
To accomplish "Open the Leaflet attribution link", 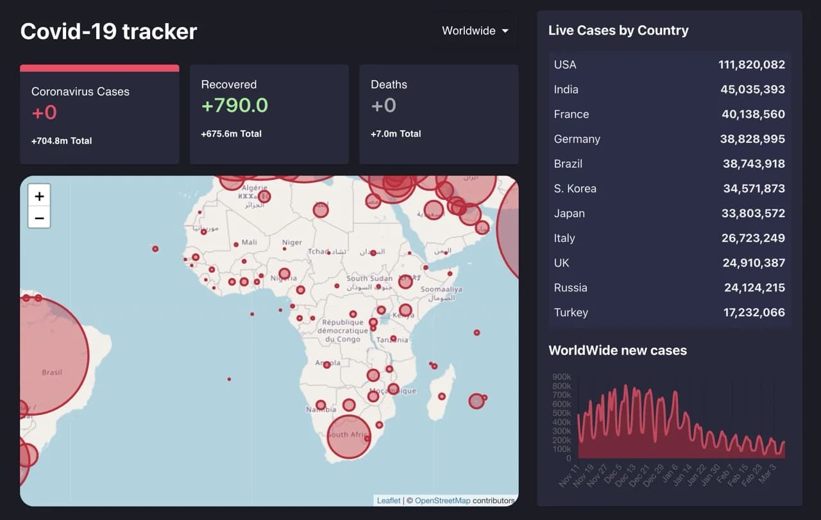I will coord(388,500).
